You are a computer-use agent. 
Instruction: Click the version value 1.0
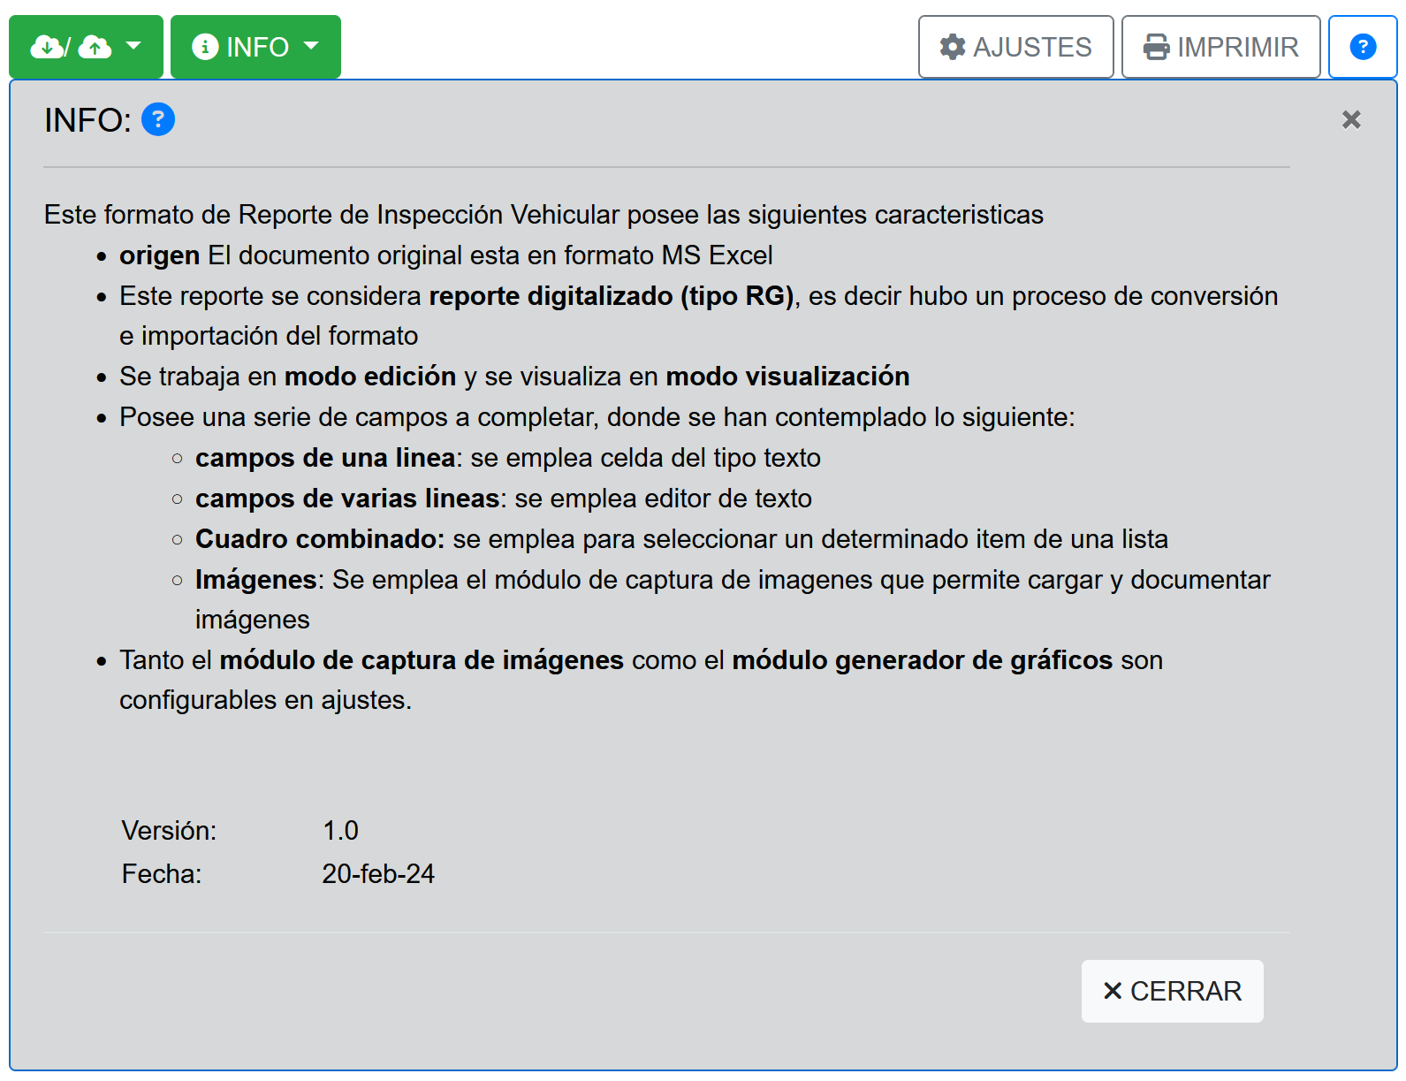point(340,831)
